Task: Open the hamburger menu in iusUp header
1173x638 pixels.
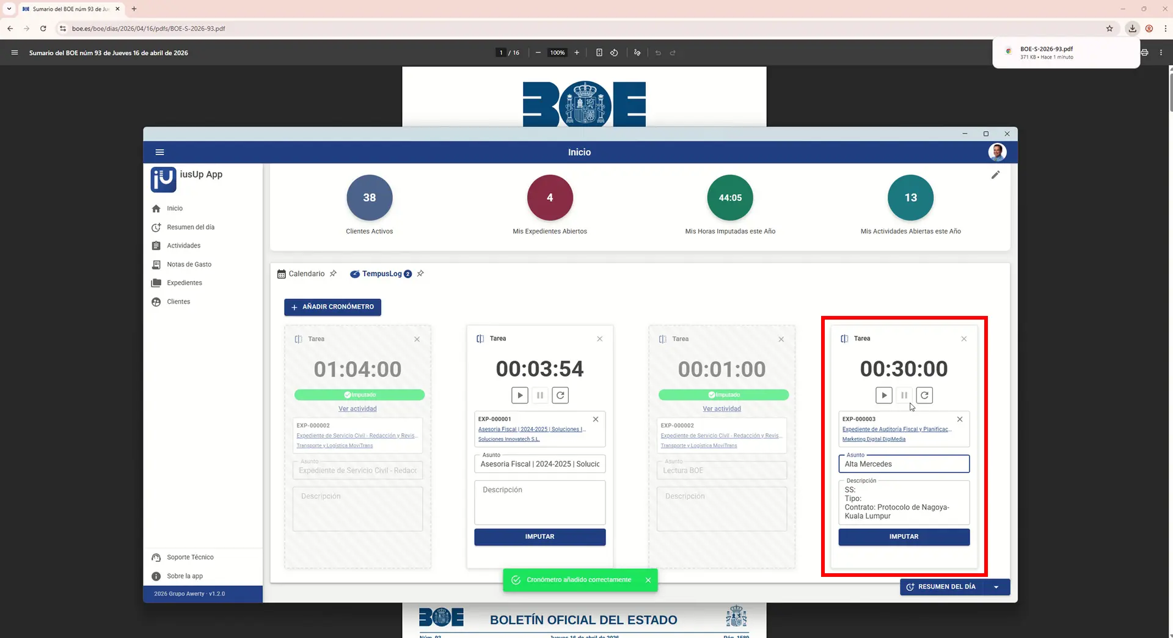Action: pos(159,152)
